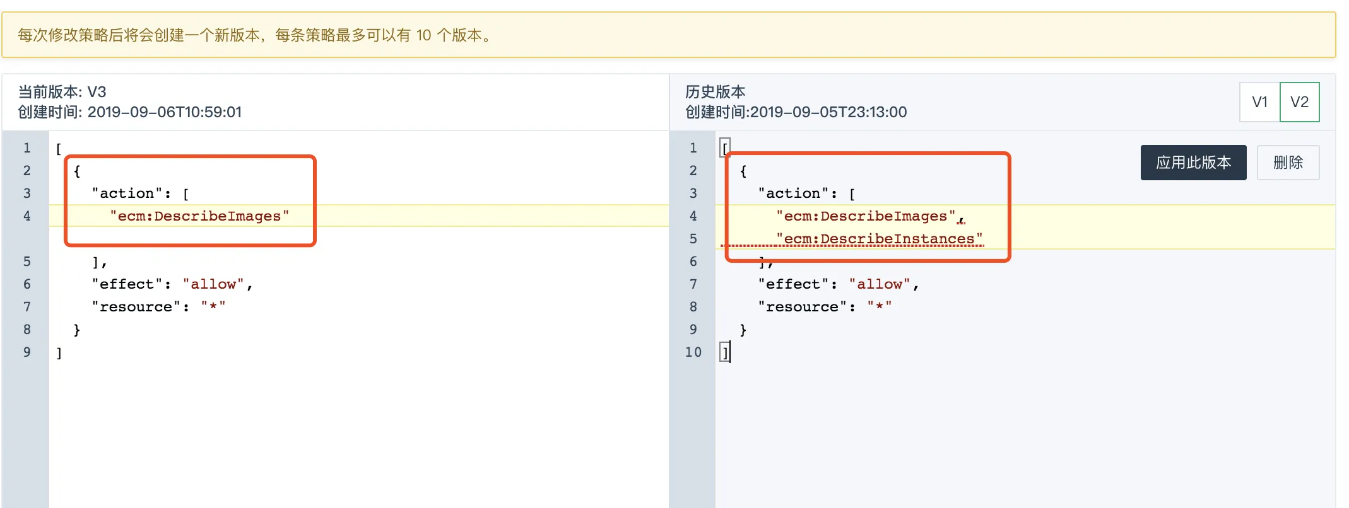
Task: Click the 当前版本: V3 label
Action: (62, 92)
